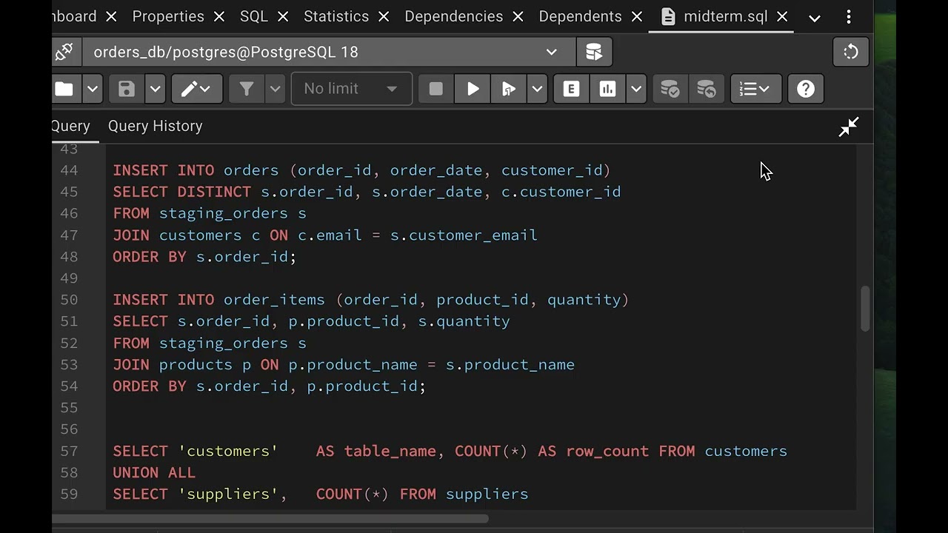948x533 pixels.
Task: Switch to the Dependencies tab
Action: (454, 16)
